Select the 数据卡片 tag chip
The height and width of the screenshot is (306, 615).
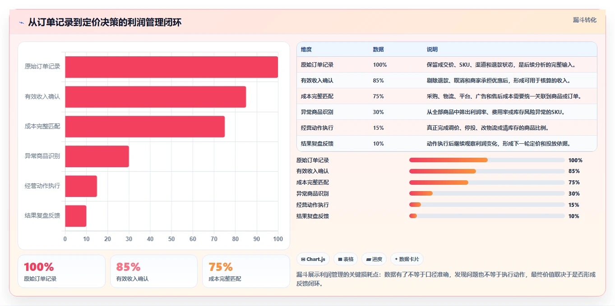(x=407, y=259)
